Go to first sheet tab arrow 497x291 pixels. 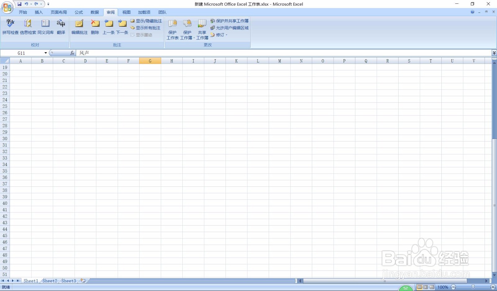point(3,281)
